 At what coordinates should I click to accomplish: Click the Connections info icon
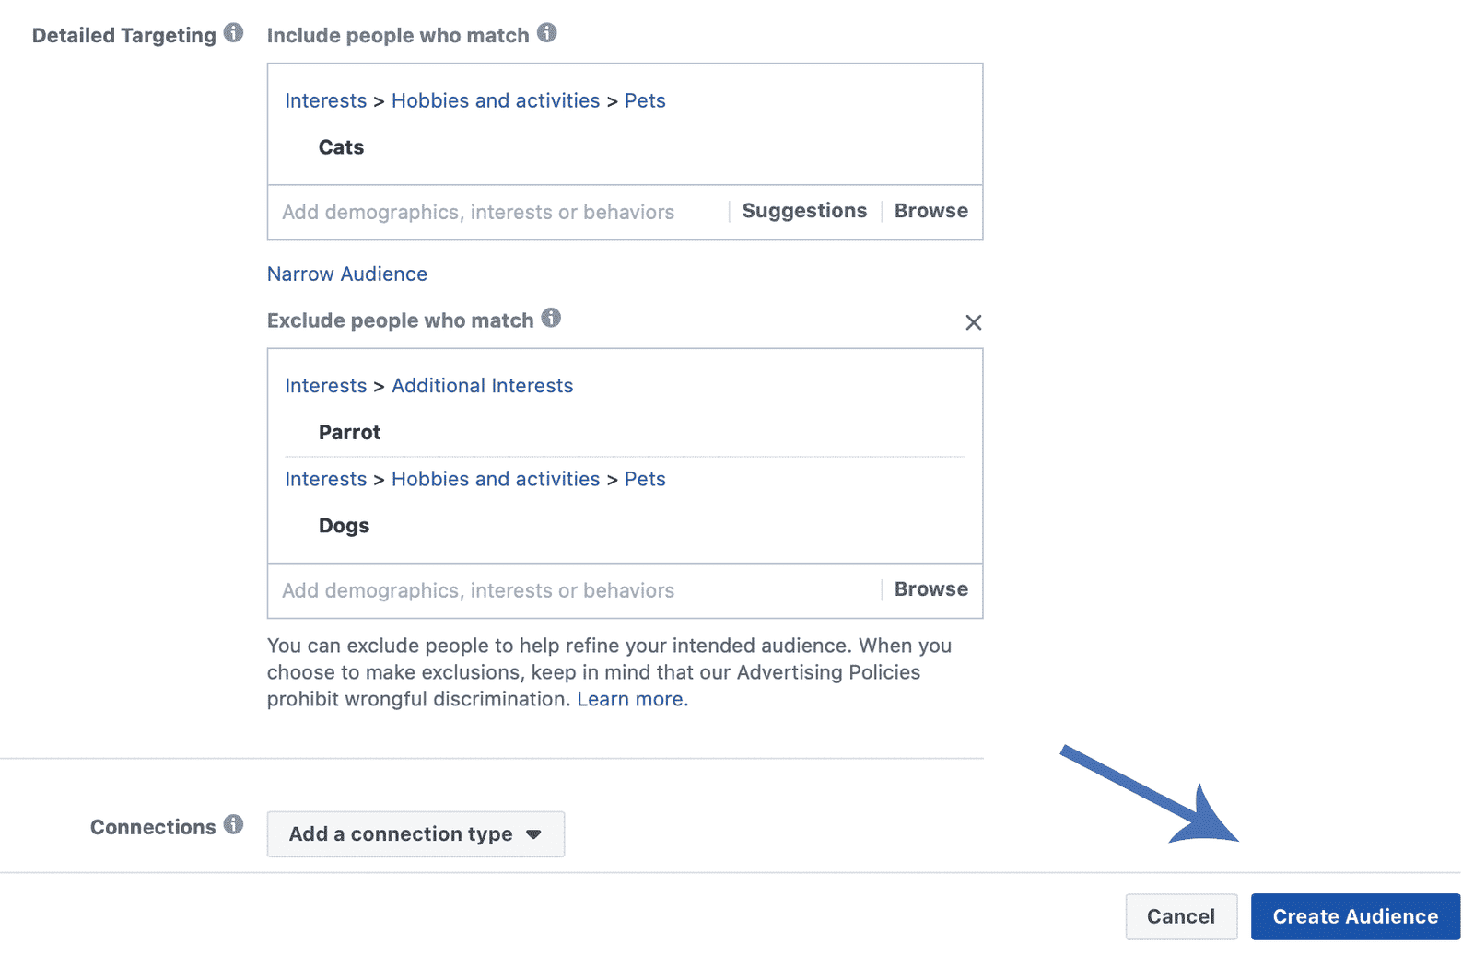coord(234,824)
